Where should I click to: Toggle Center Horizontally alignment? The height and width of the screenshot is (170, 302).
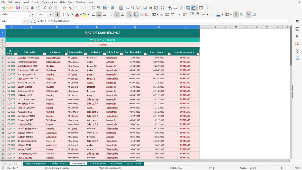tap(99, 15)
